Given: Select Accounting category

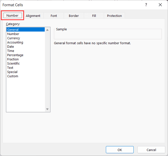Looking at the screenshot, I should (15, 42).
